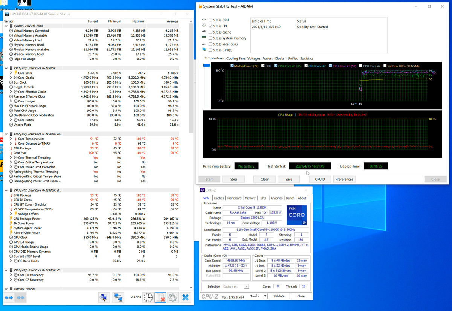Click the blue X close-sensors icon in HWiNFO
This screenshot has width=452, height=311.
point(185,297)
